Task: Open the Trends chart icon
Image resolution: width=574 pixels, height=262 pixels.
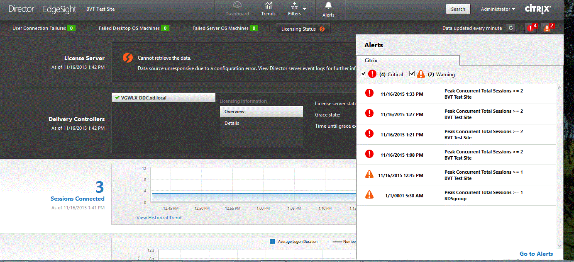Action: [269, 5]
